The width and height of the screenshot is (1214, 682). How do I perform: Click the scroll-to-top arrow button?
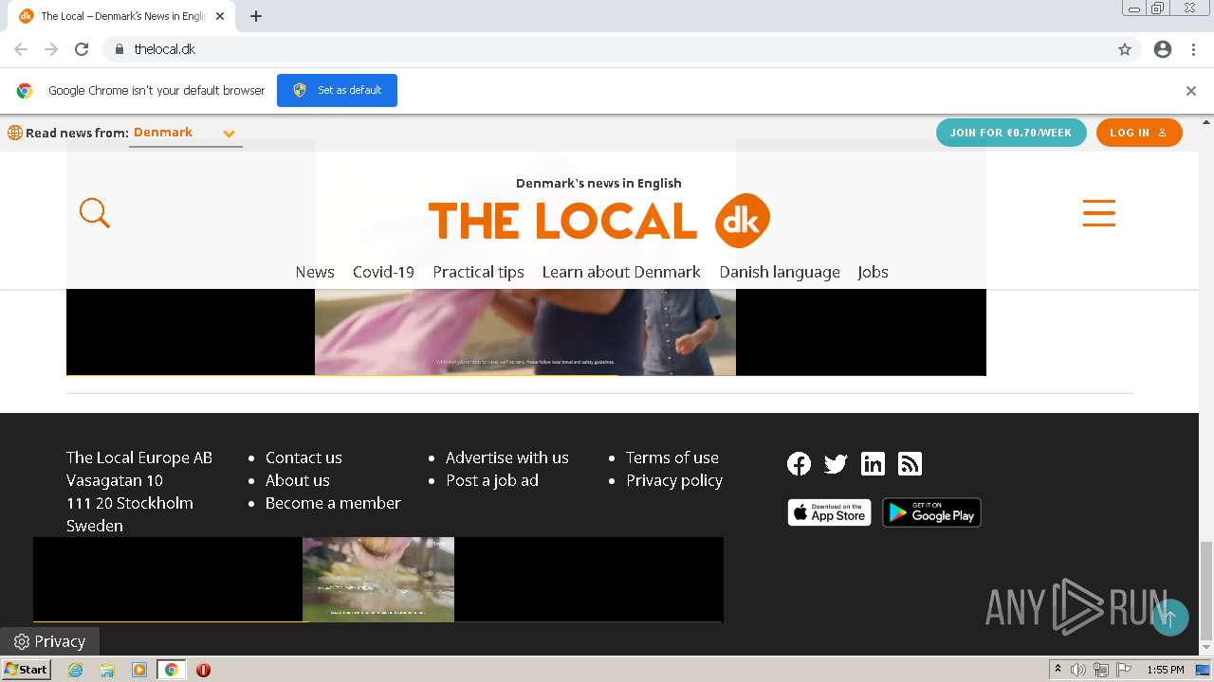(1169, 618)
